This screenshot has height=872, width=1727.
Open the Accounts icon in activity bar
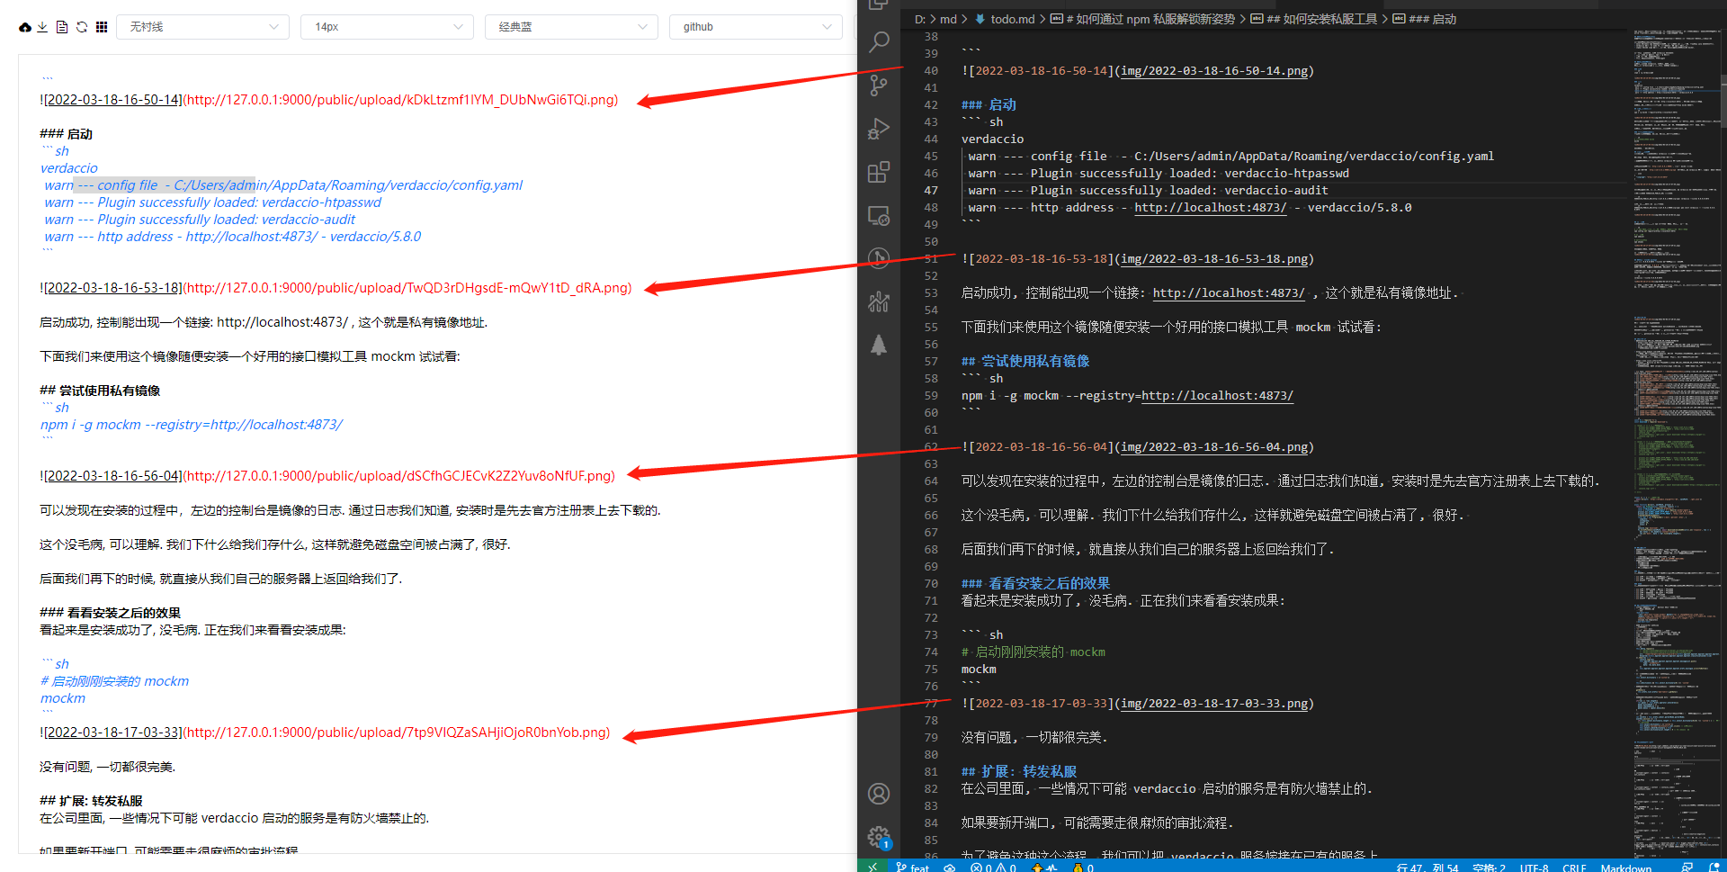pyautogui.click(x=879, y=794)
